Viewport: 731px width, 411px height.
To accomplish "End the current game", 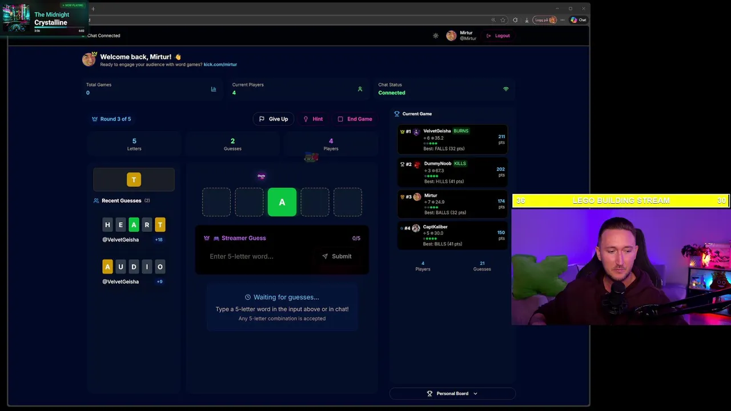I will (x=355, y=119).
